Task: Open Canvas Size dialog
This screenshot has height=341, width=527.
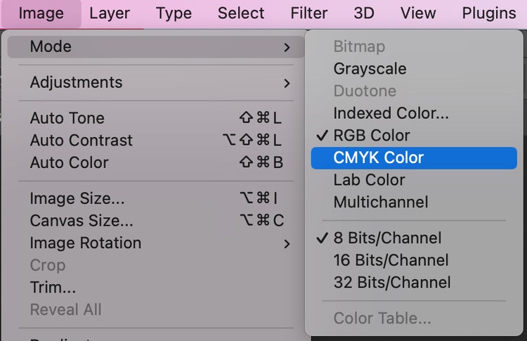Action: click(x=82, y=221)
